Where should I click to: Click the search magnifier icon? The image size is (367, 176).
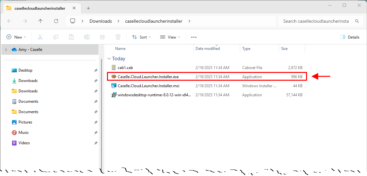pyautogui.click(x=357, y=21)
